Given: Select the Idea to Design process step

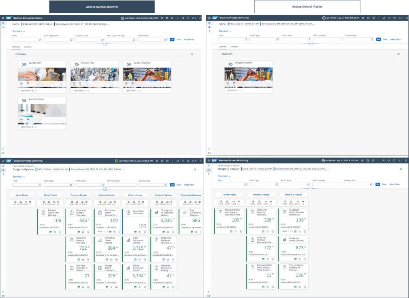Looking at the screenshot, I should coord(22,195).
